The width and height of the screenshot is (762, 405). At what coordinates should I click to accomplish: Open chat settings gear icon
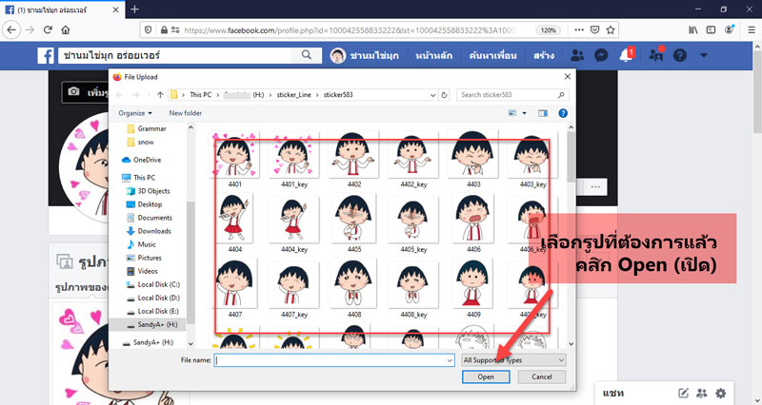(x=721, y=394)
